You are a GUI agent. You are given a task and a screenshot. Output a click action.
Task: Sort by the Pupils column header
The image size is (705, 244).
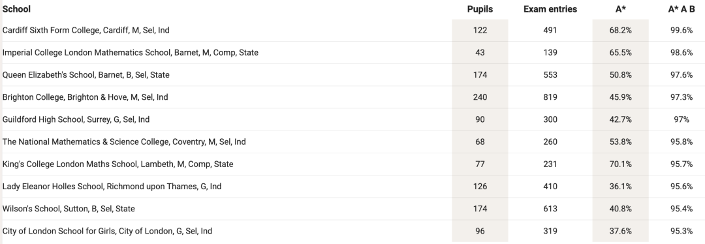pos(480,9)
